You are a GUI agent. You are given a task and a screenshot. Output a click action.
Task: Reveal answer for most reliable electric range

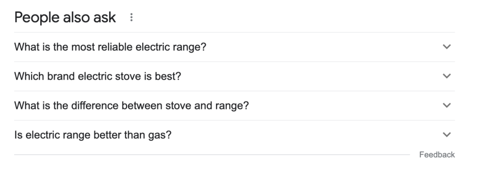[x=234, y=47]
